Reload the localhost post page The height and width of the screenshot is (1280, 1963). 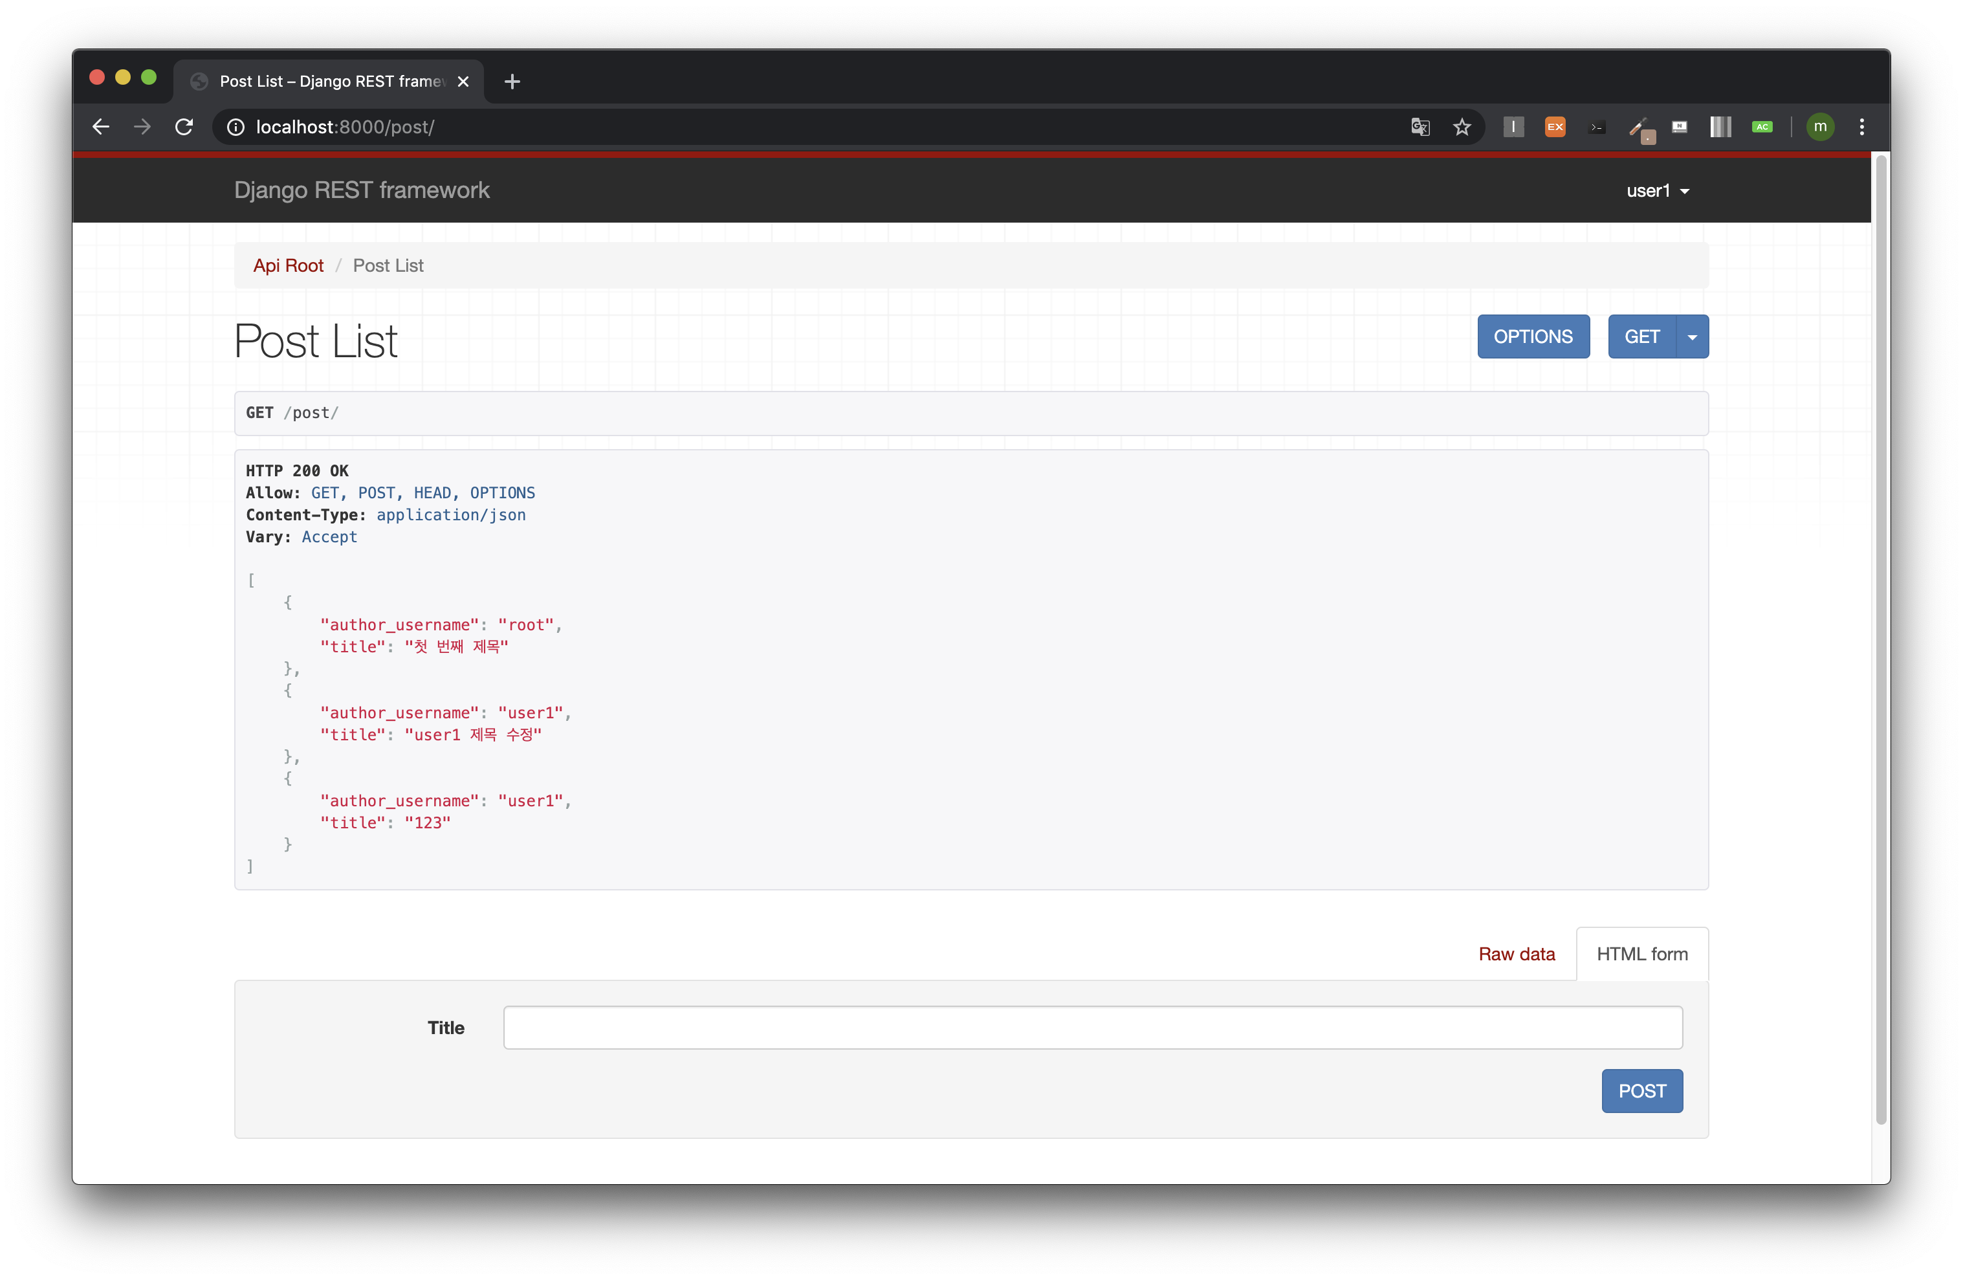point(184,127)
